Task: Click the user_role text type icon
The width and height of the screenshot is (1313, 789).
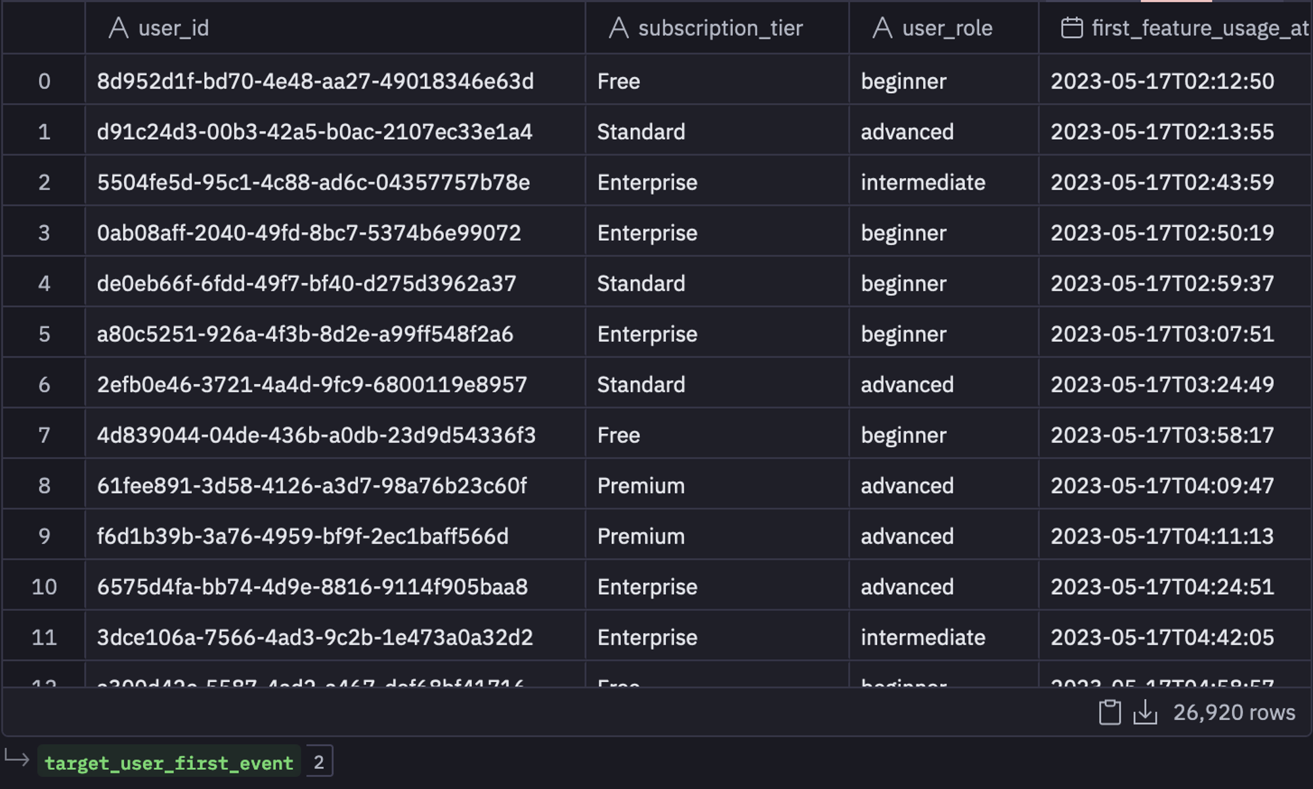Action: [882, 28]
